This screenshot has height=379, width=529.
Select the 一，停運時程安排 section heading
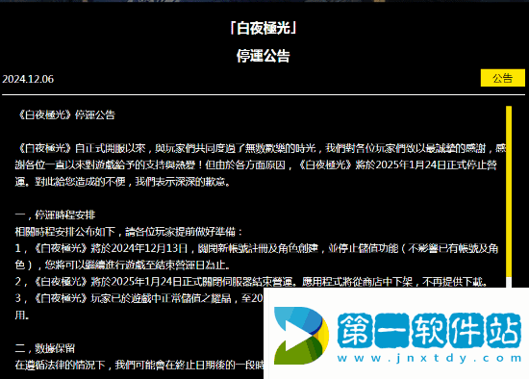(x=56, y=215)
